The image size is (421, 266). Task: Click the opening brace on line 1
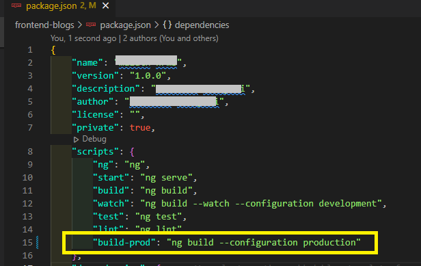coord(53,50)
